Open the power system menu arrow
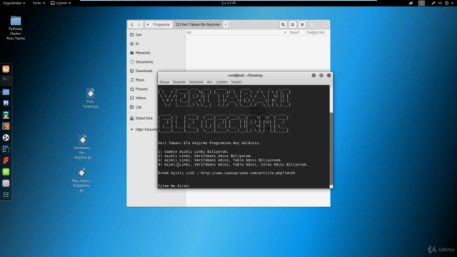The image size is (457, 257). click(x=452, y=3)
